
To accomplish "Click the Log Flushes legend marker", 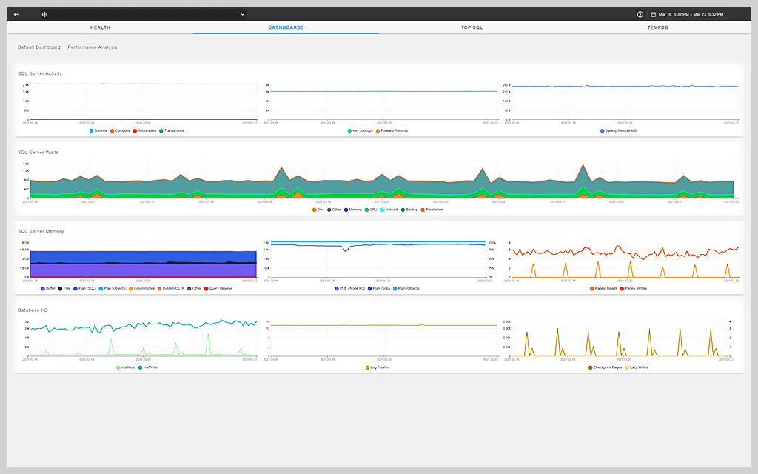I will 368,367.
